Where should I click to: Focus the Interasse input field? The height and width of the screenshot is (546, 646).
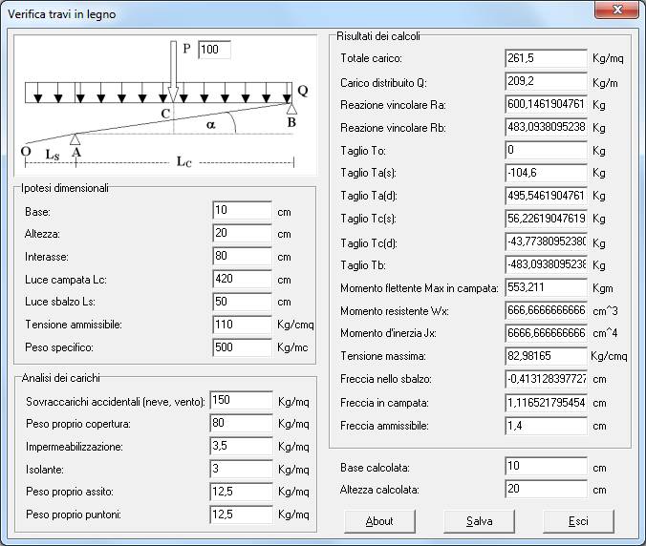pyautogui.click(x=243, y=257)
